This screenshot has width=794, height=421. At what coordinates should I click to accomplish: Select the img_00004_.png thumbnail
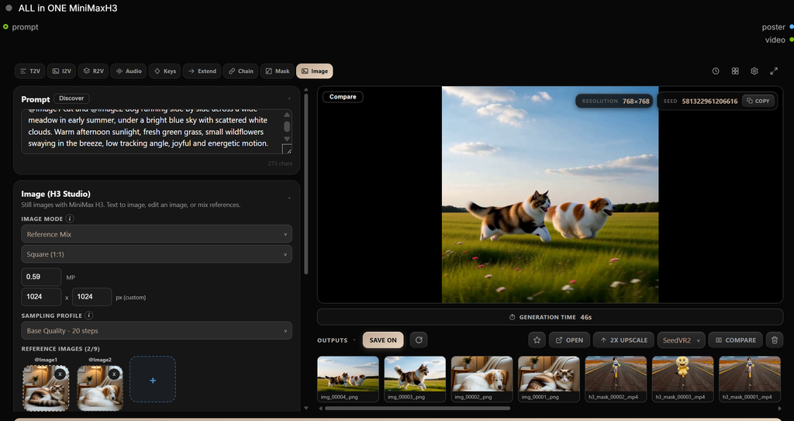click(x=348, y=378)
